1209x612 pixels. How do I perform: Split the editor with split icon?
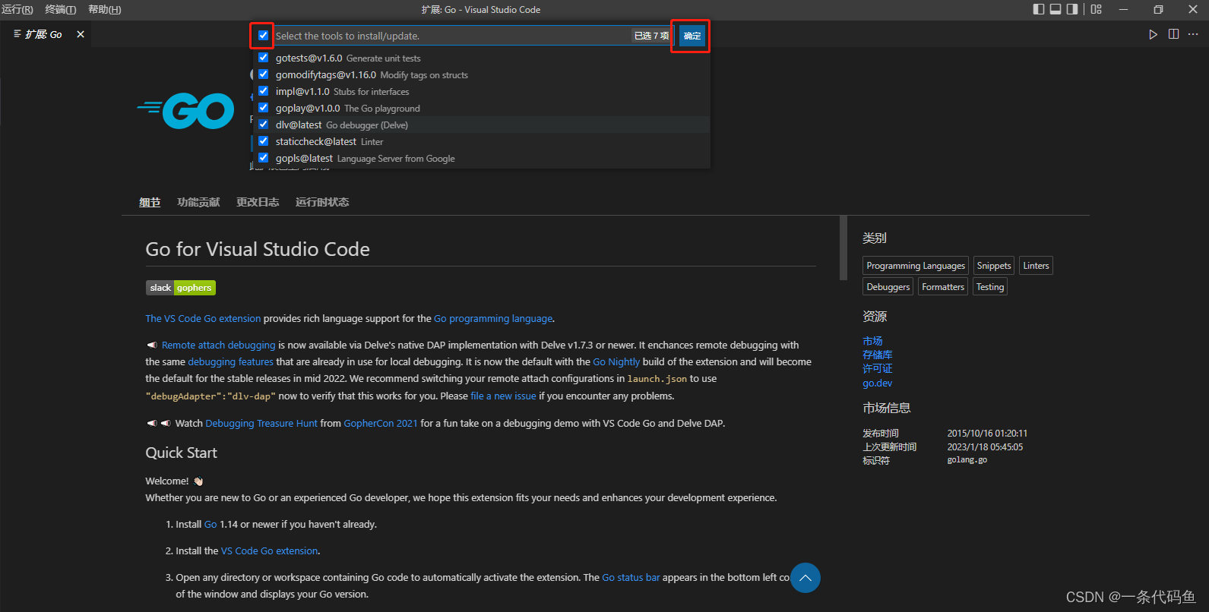[1173, 34]
